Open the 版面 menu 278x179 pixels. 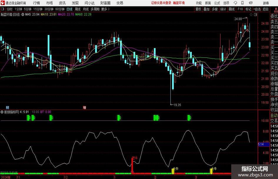[208, 3]
